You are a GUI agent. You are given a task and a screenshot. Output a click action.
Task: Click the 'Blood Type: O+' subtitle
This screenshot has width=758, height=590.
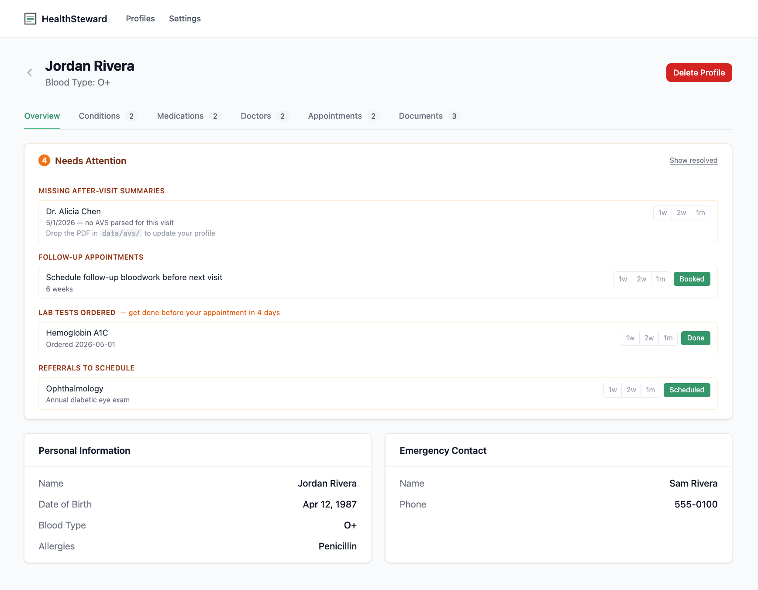coord(78,82)
